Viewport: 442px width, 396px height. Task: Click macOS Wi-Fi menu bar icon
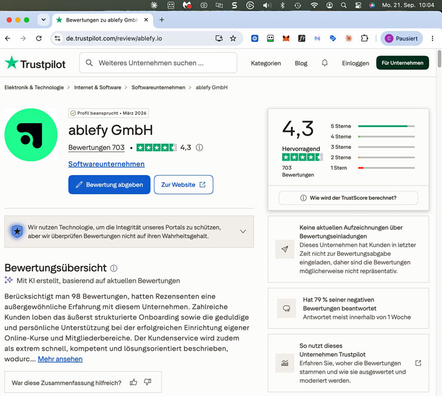coord(314,5)
